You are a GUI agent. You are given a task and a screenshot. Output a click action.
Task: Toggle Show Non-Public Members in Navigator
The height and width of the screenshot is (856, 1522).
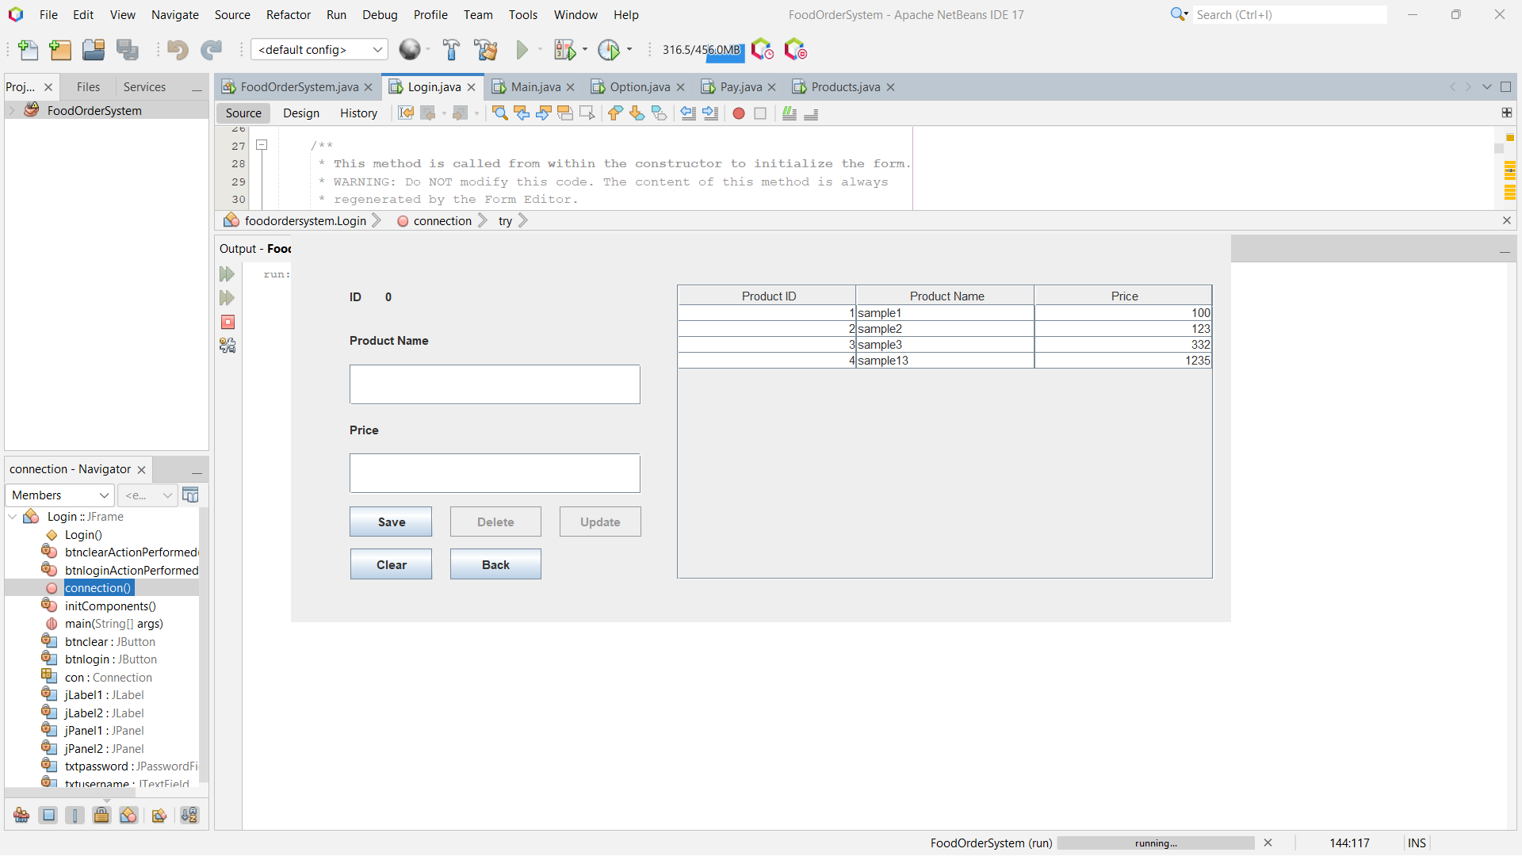(101, 815)
